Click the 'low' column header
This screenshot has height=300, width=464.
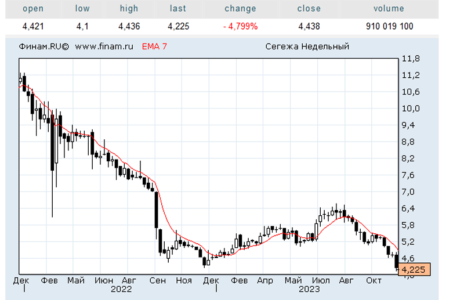[82, 9]
